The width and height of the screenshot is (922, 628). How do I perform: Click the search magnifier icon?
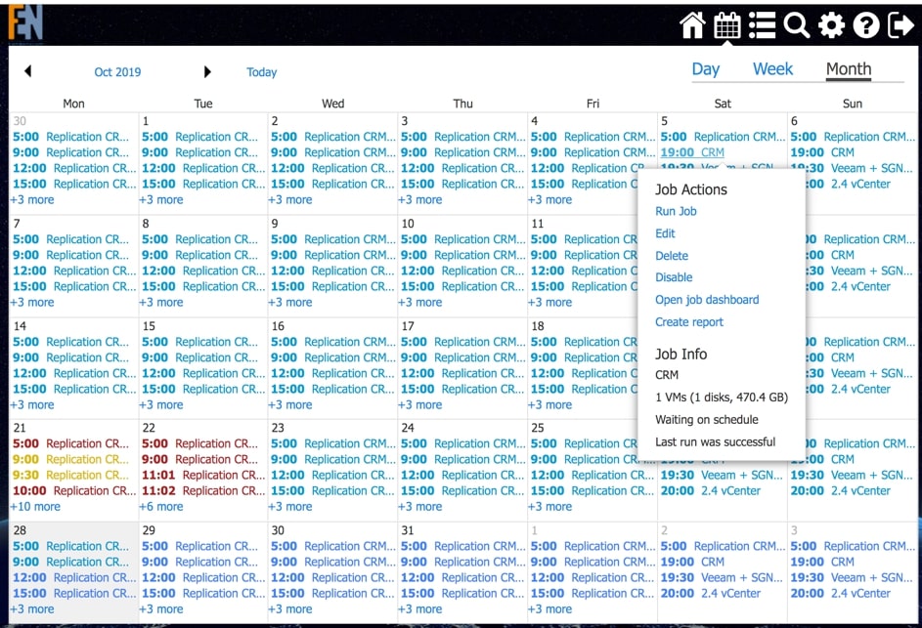pyautogui.click(x=796, y=25)
